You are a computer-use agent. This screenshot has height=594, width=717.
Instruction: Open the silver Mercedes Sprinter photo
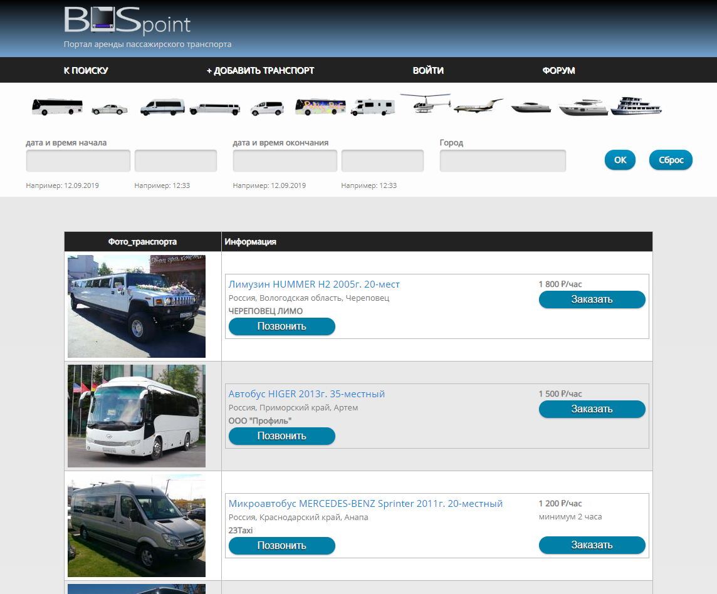[x=137, y=526]
